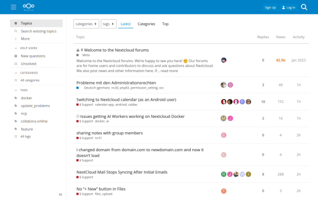This screenshot has height=199, width=318.
Task: Click the keyboard shortcuts icon at sidebar bottom
Action: pos(60,195)
